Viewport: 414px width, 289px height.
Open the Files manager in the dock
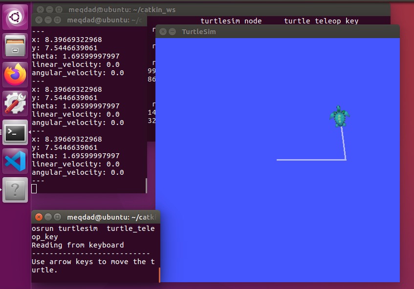pyautogui.click(x=15, y=46)
